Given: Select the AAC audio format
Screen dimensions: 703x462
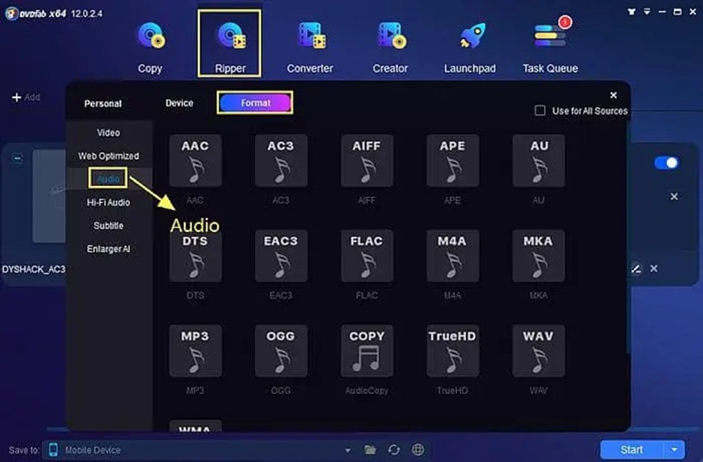Looking at the screenshot, I should click(x=195, y=161).
